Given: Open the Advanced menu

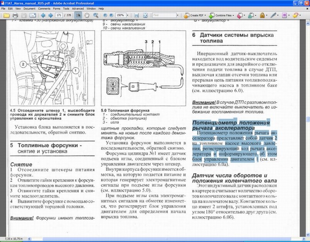Looking at the screenshot, I should click(78, 8).
